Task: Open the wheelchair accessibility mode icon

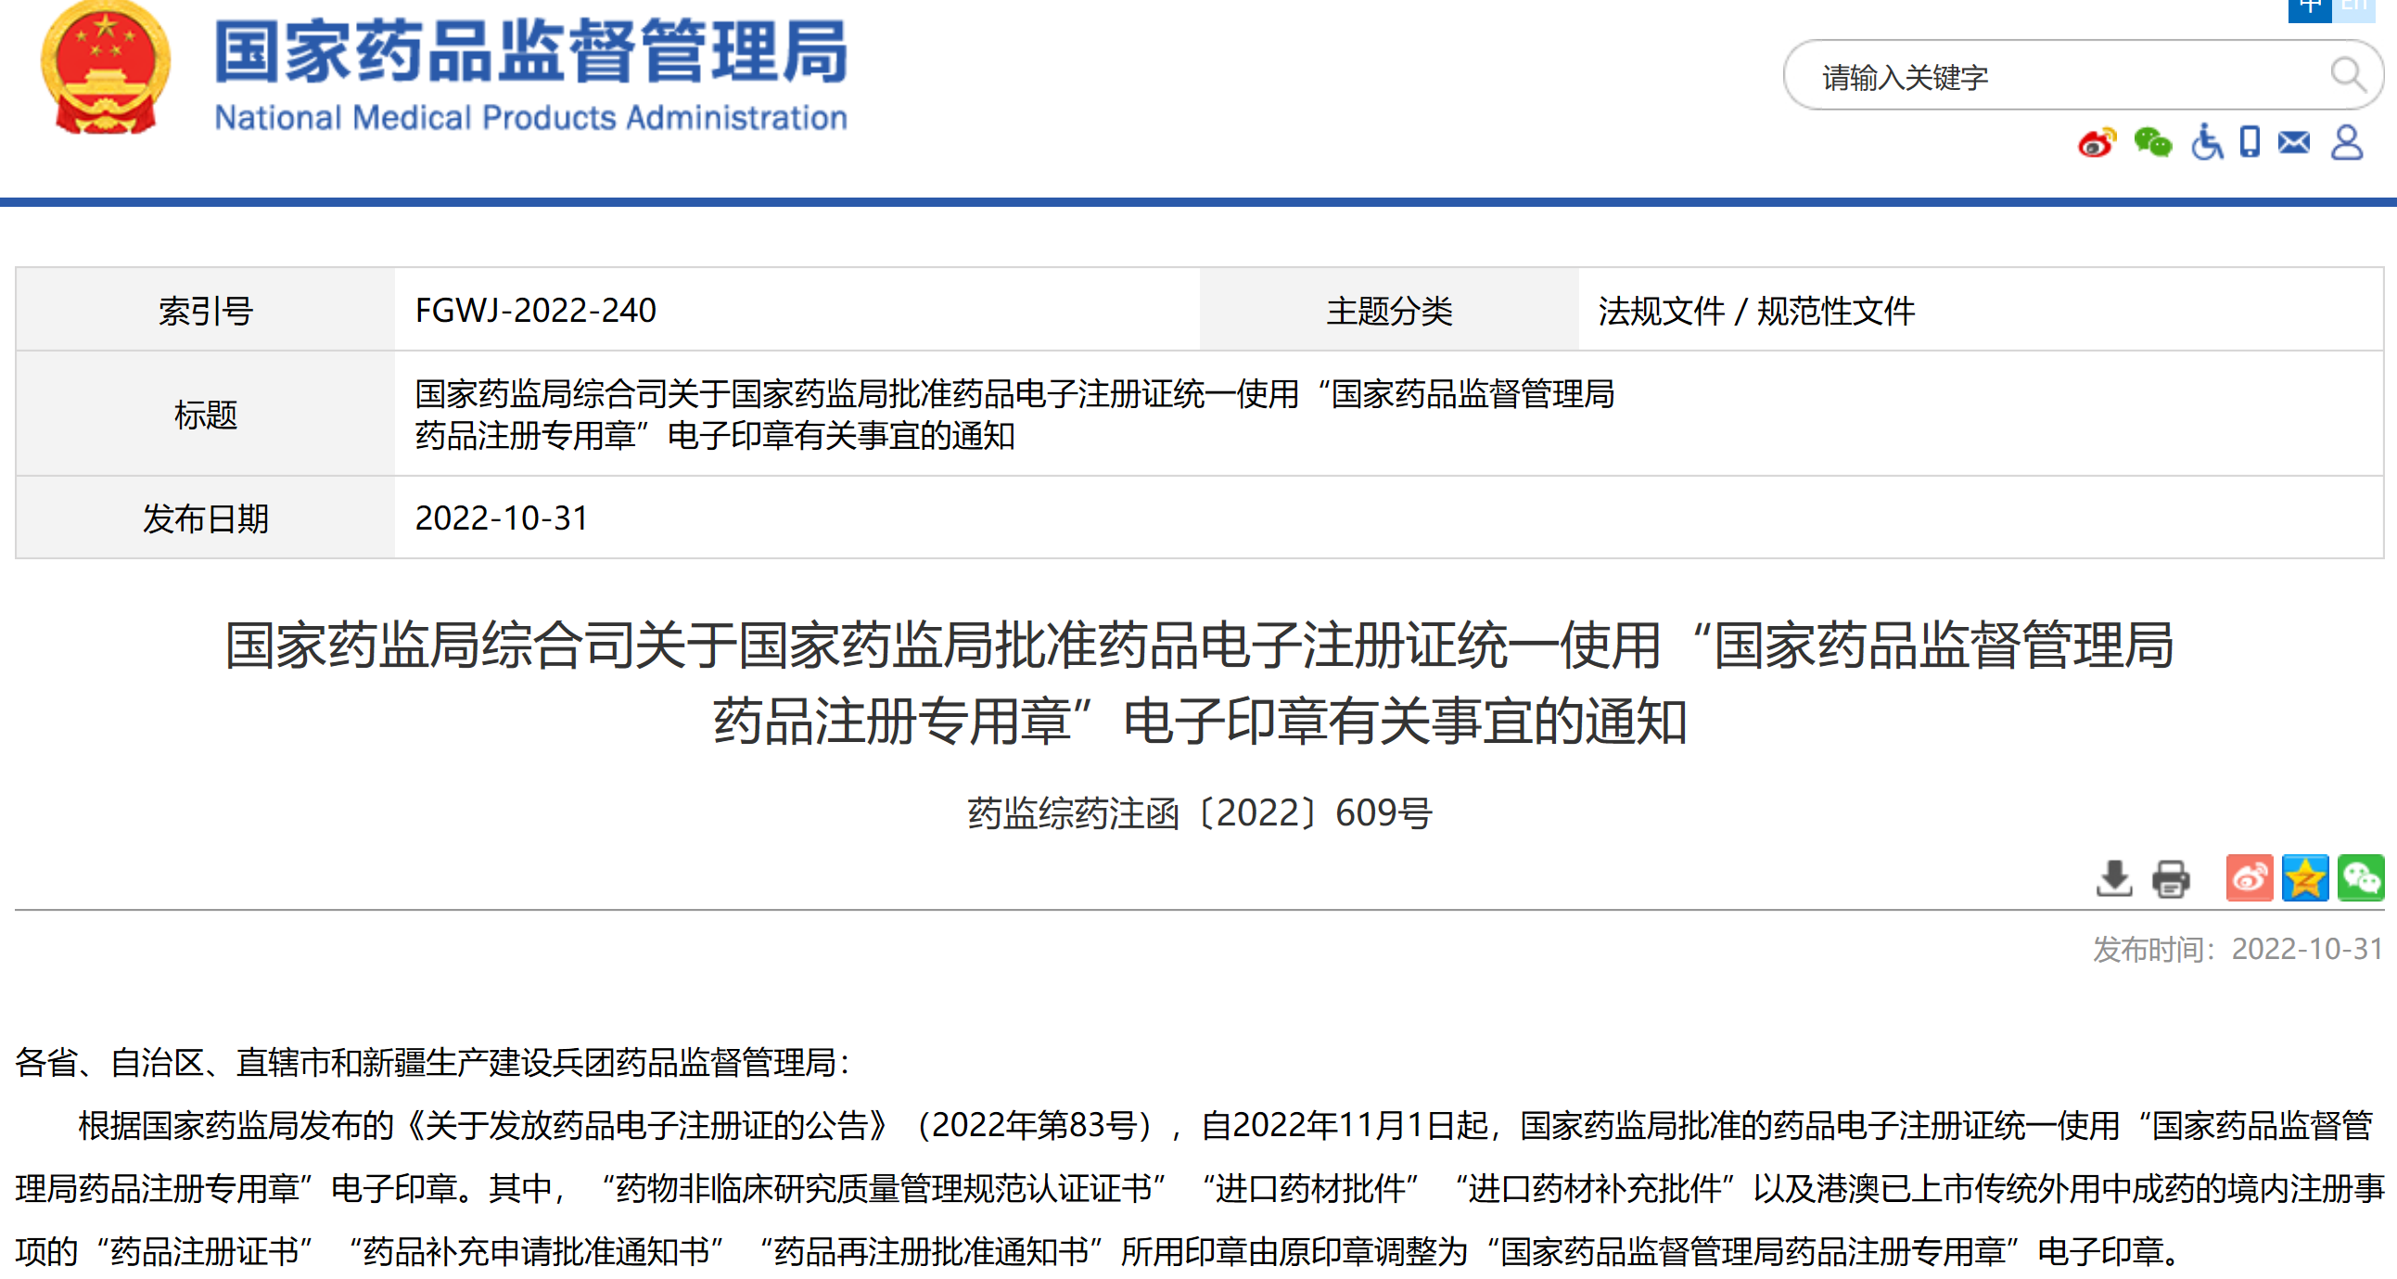Action: (x=2206, y=144)
